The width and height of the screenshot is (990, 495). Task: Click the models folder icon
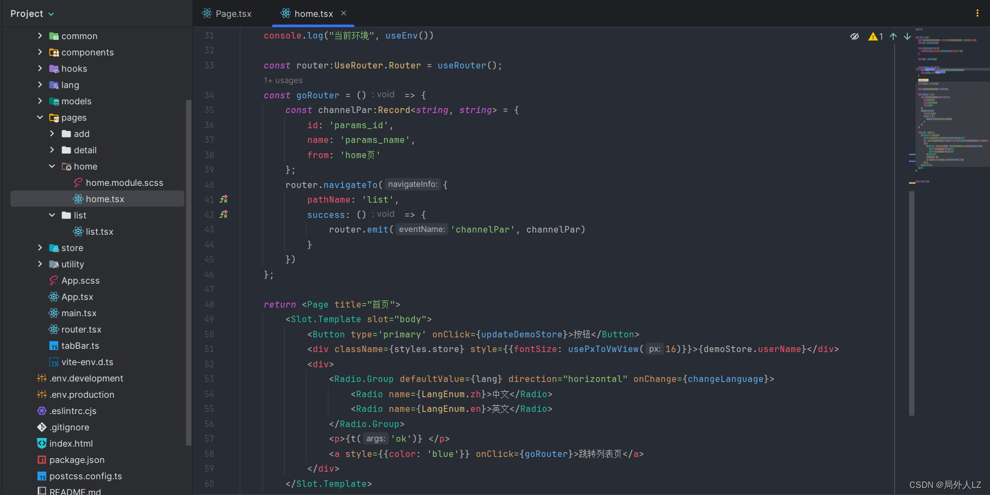pos(54,101)
